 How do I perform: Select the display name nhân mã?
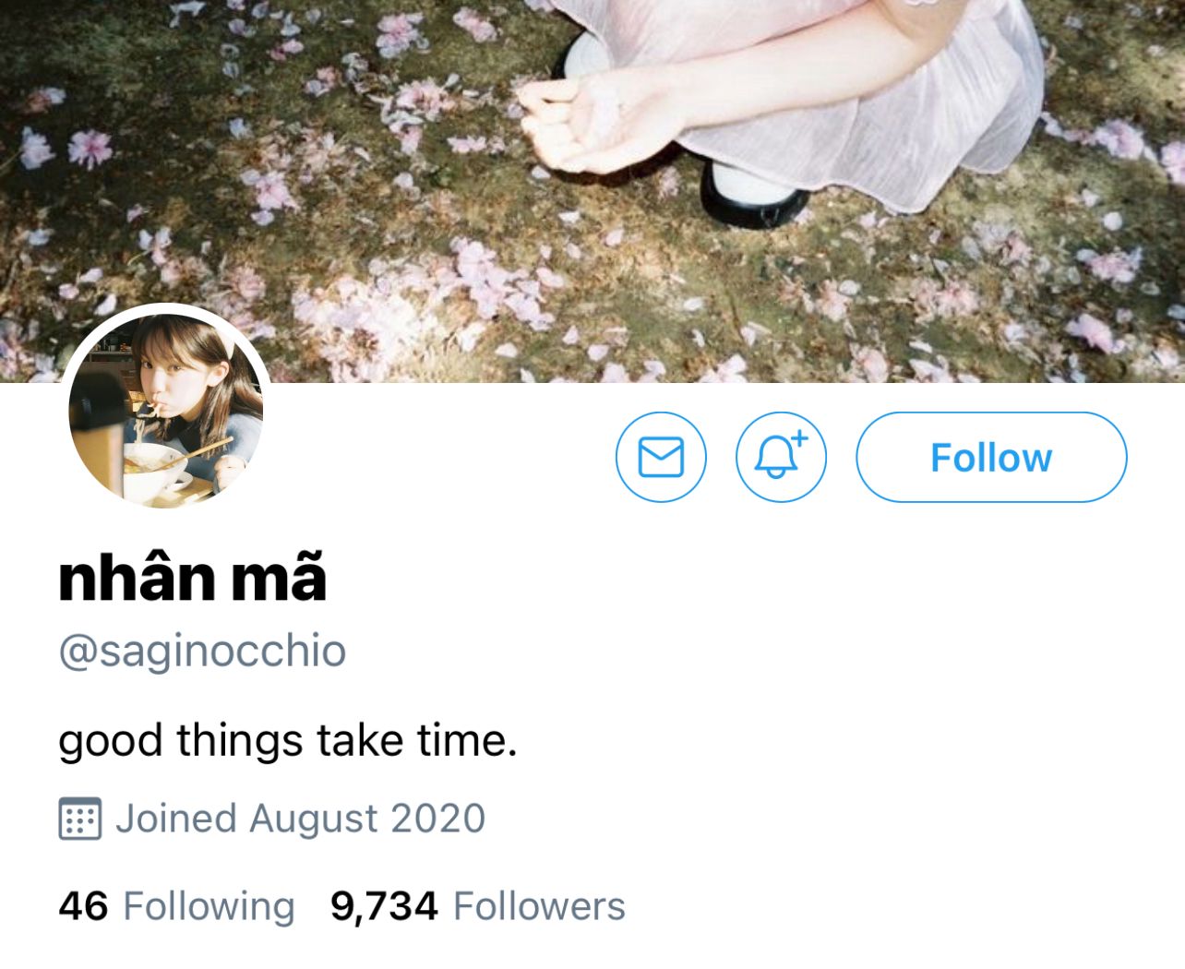[x=193, y=579]
